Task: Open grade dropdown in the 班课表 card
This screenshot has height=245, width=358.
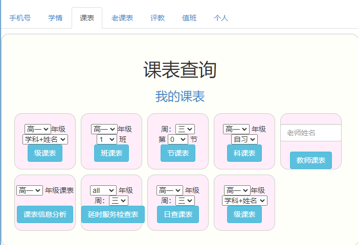Action: coord(104,129)
